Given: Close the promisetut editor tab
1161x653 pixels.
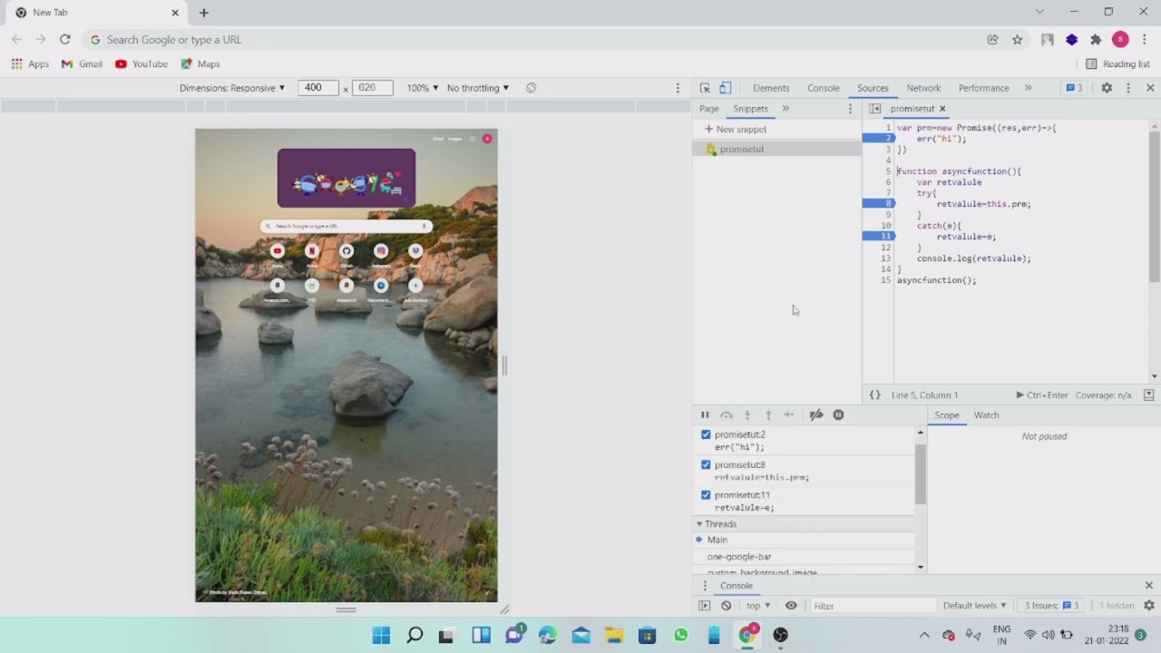Looking at the screenshot, I should (942, 109).
